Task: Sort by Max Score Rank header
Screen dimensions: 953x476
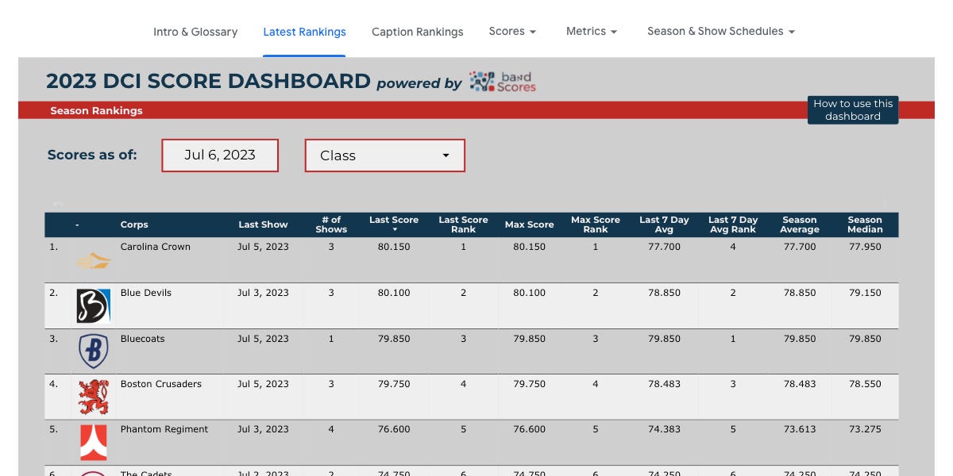Action: pyautogui.click(x=595, y=225)
